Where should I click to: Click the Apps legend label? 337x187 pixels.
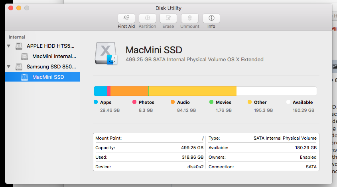106,103
